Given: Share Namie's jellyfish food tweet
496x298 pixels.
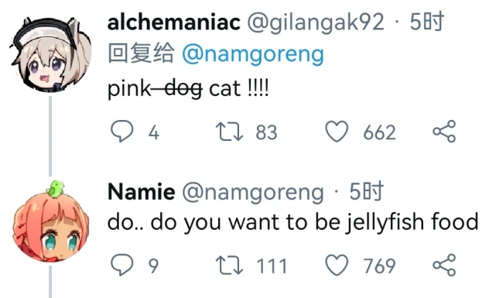Looking at the screenshot, I should coord(444,265).
